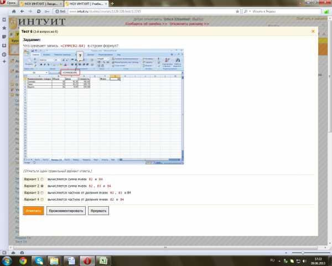The image size is (332, 266).
Task: Open the Opera menu button
Action: click(x=9, y=3)
